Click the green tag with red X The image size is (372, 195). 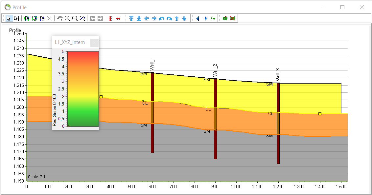[x=233, y=18]
